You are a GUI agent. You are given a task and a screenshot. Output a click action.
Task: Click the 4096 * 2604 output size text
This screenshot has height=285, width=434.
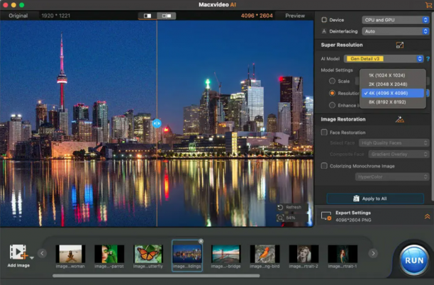257,16
